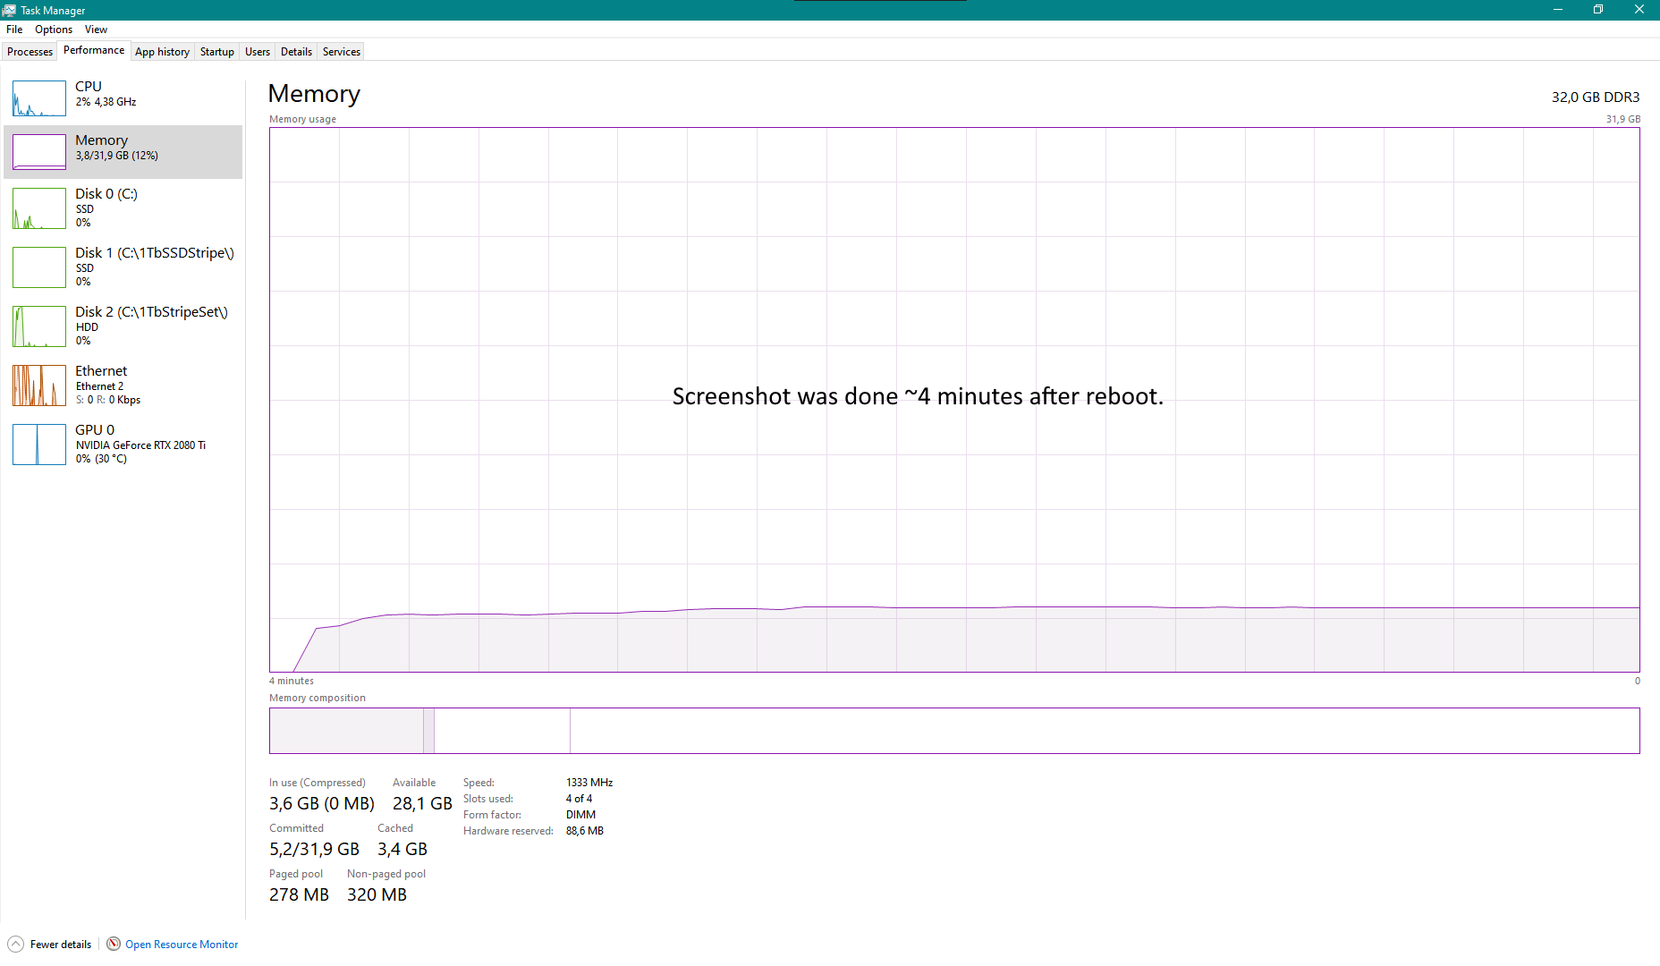Switch to the Processes tab
The image size is (1660, 966).
[x=30, y=52]
